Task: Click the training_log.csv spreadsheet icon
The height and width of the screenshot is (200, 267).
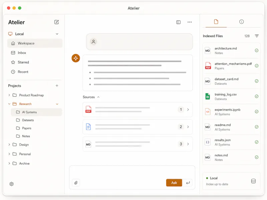Action: tap(208, 96)
